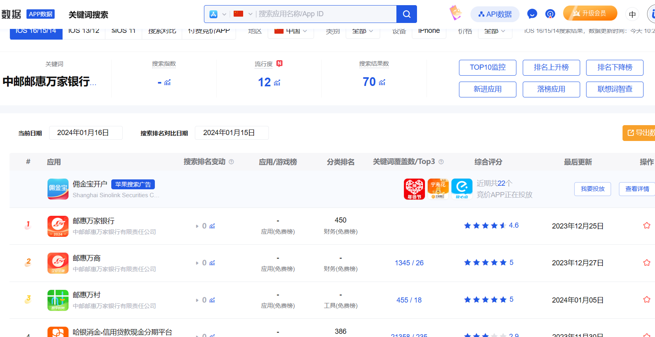
Task: Click the blue podcast-style circle icon
Action: pos(550,14)
